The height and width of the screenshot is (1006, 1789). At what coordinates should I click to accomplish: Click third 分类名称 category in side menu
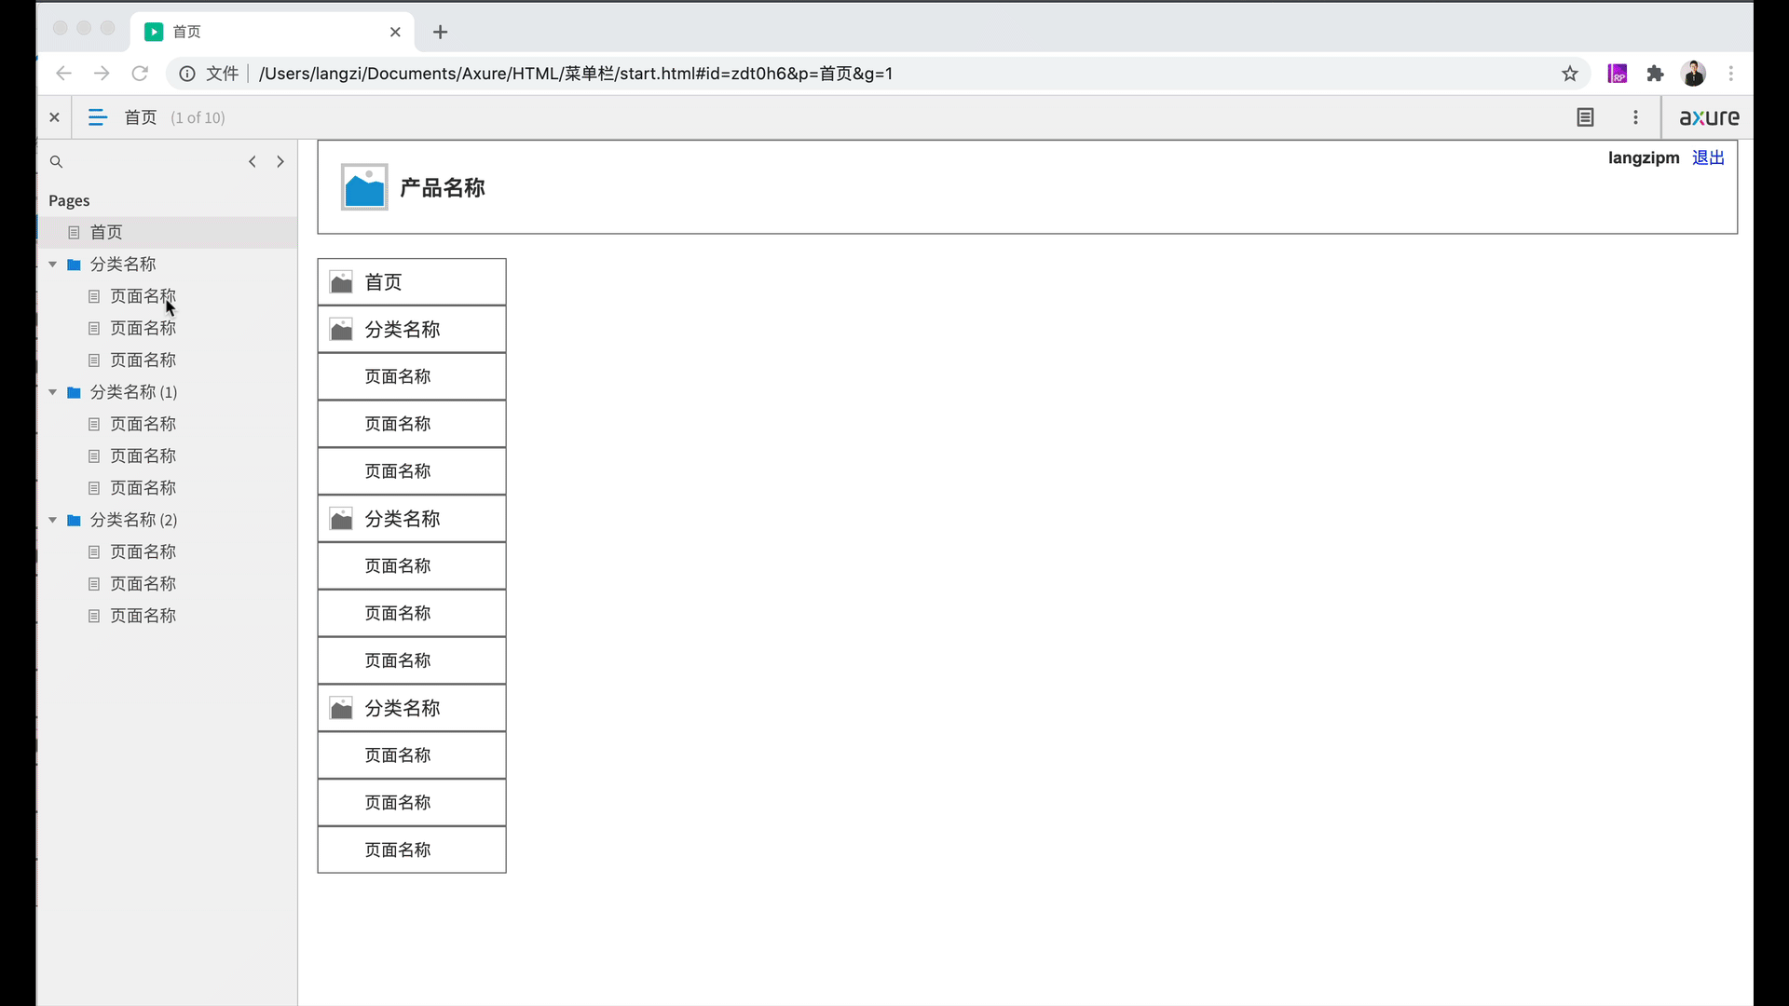(x=412, y=708)
